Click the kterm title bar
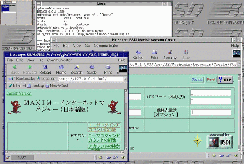 (x=101, y=3)
